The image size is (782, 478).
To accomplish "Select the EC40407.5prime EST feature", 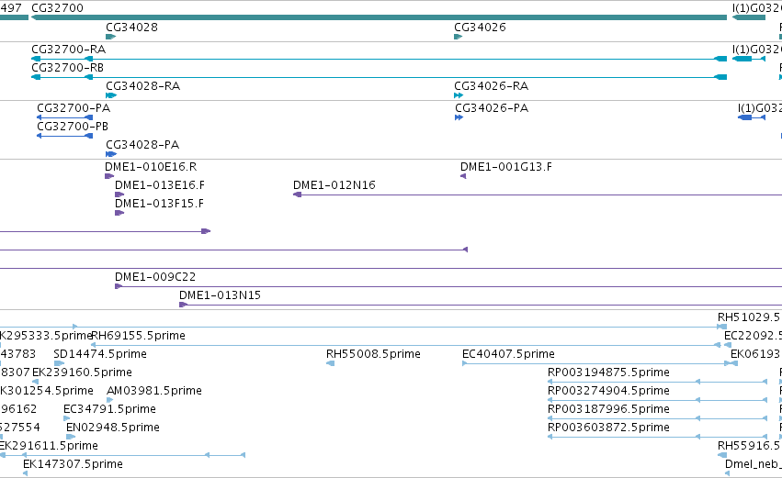I will [x=600, y=363].
